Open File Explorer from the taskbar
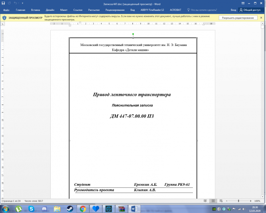266x213 pixels. click(x=57, y=209)
